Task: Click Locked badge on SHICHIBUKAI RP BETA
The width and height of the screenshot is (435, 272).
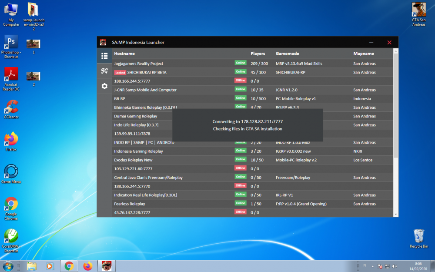Action: click(120, 72)
